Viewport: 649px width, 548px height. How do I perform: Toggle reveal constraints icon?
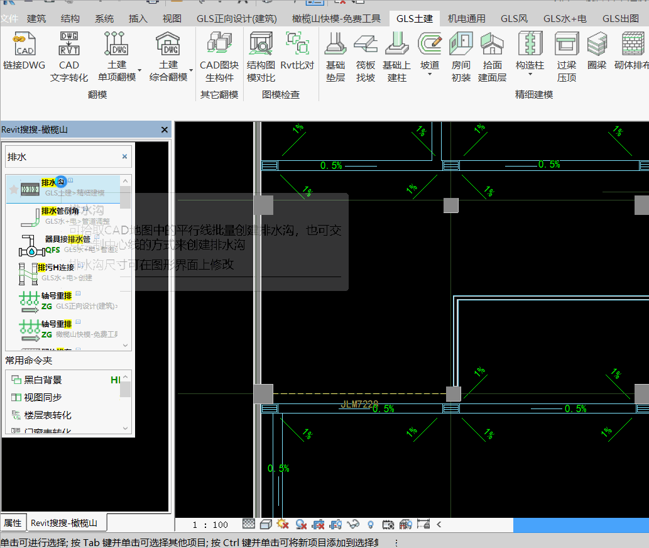click(423, 524)
